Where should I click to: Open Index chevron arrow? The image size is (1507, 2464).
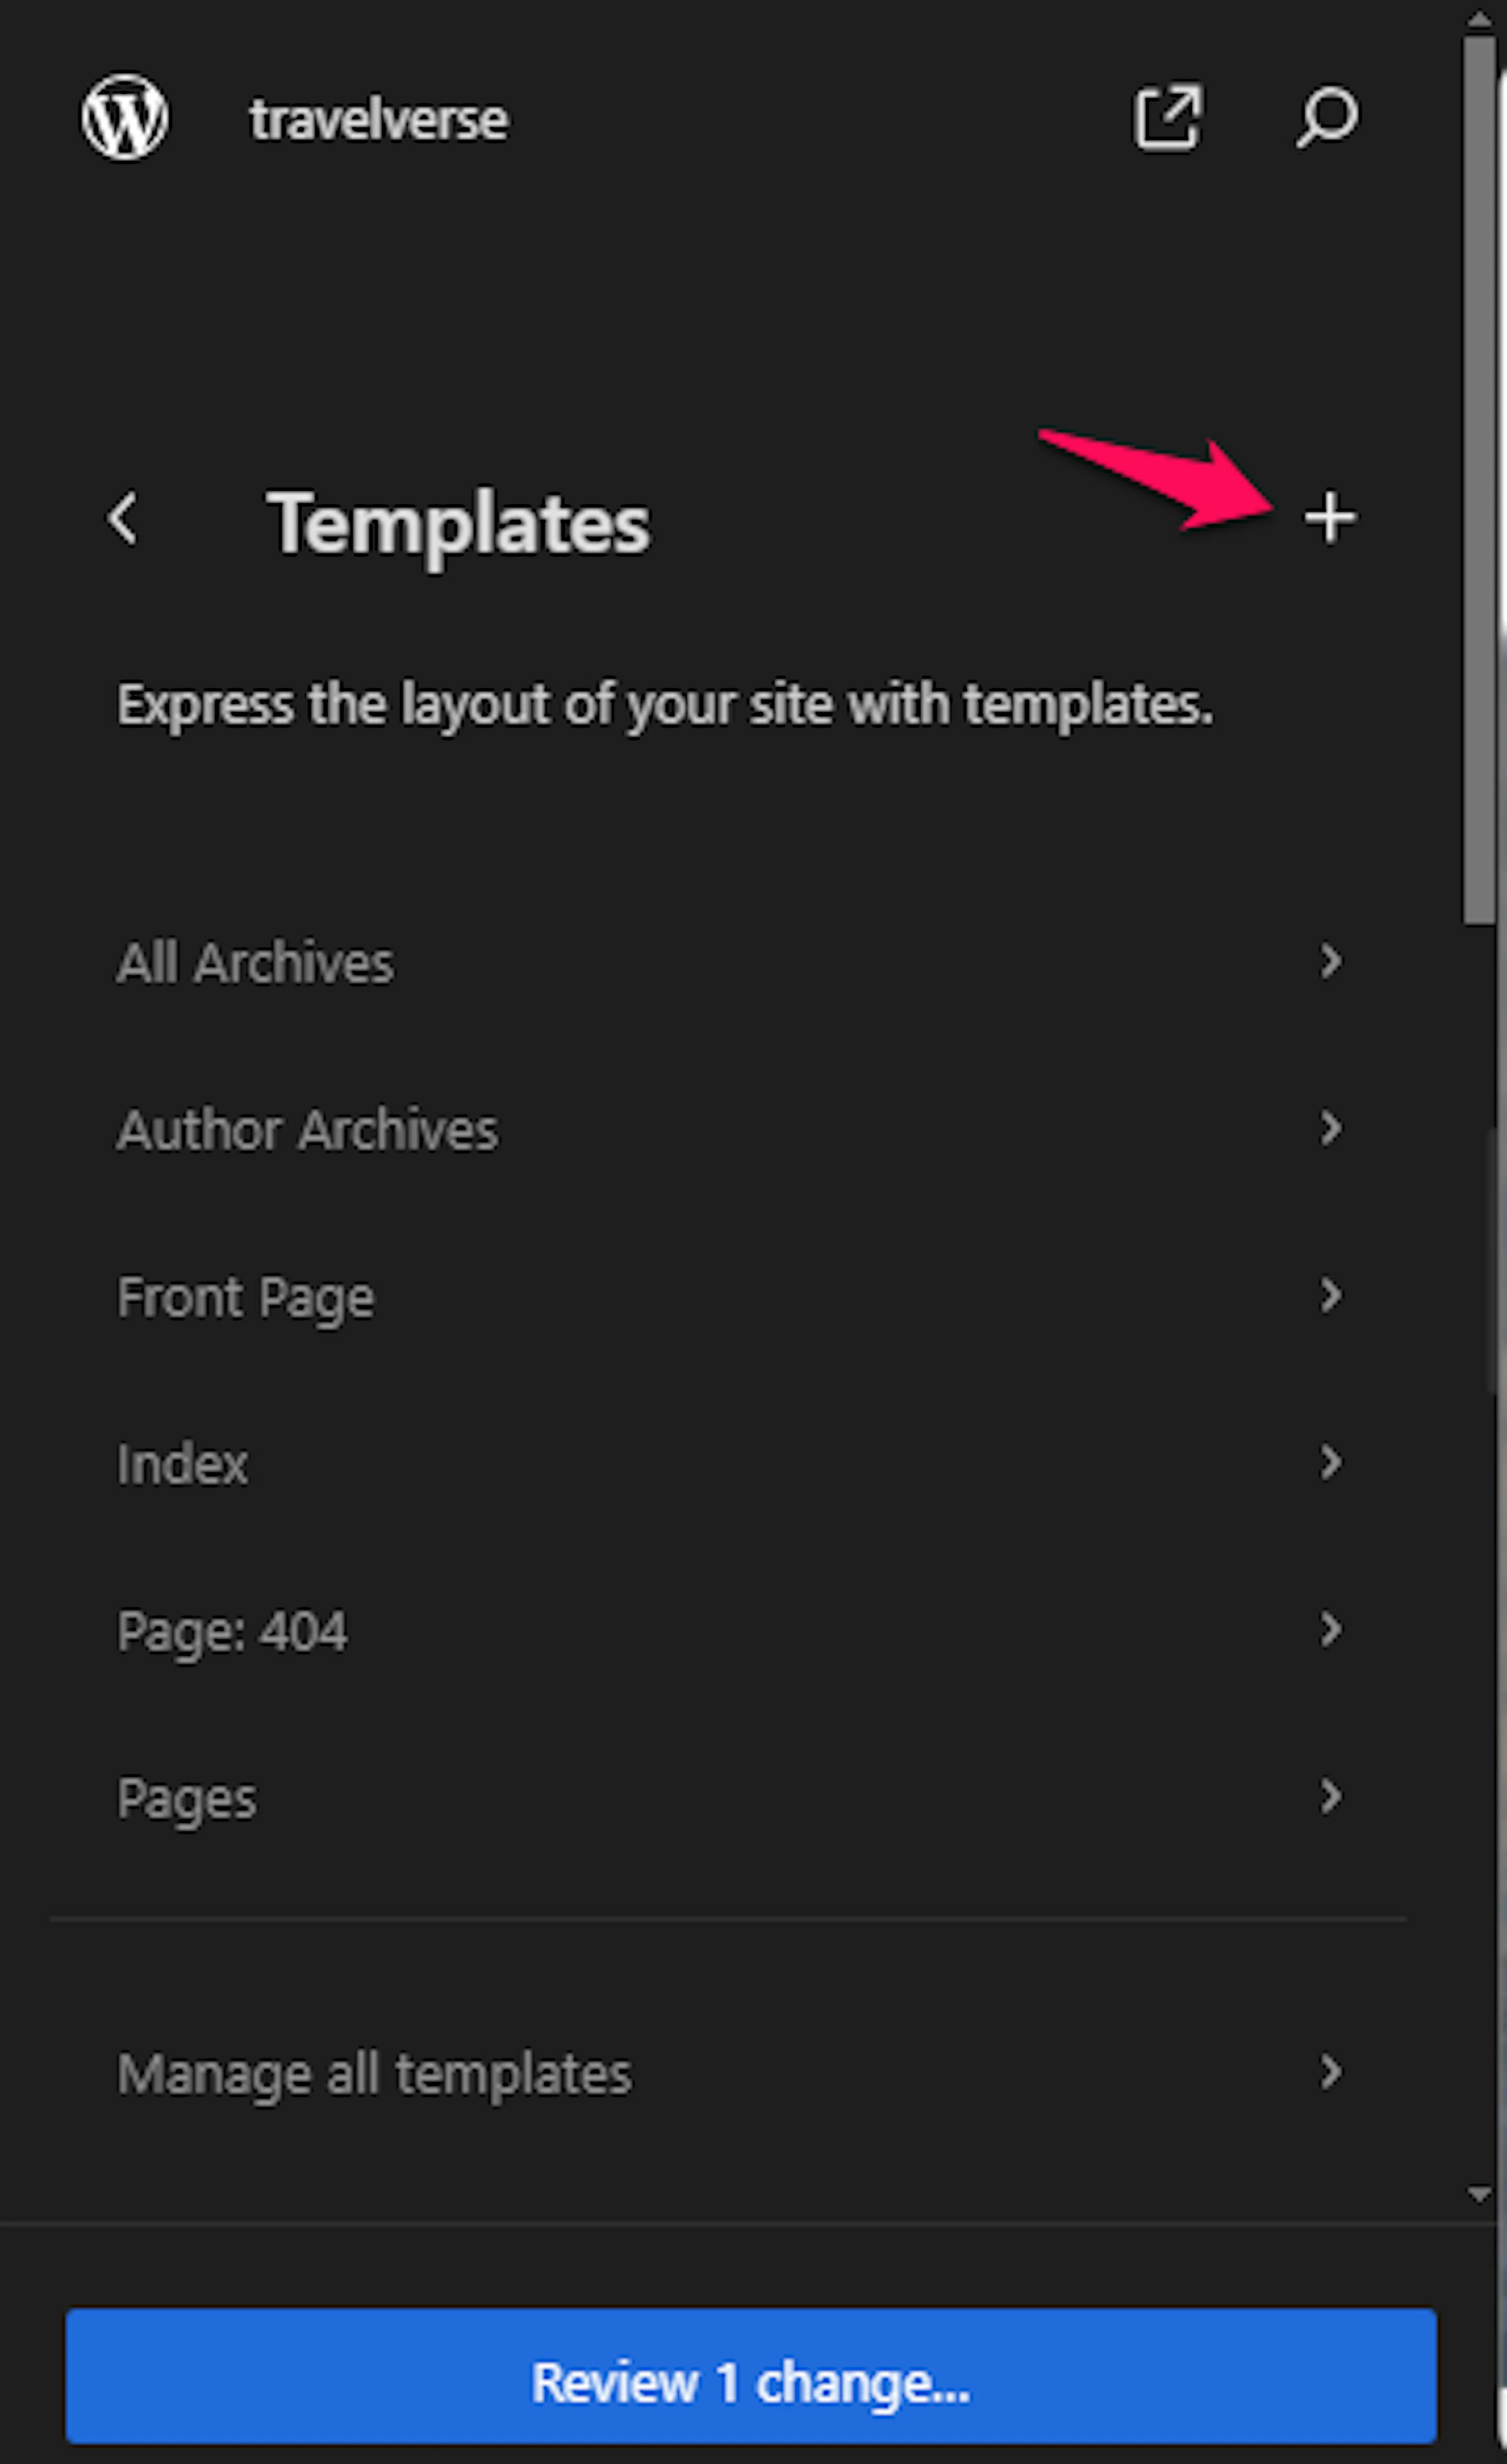tap(1330, 1462)
